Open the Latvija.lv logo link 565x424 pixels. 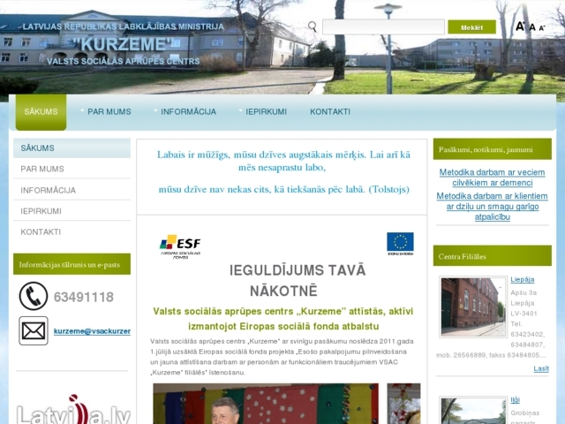[x=73, y=410]
